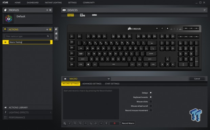This screenshot has width=210, height=130.
Task: Click the G6 macro key on keyboard image
Action: 72,64
